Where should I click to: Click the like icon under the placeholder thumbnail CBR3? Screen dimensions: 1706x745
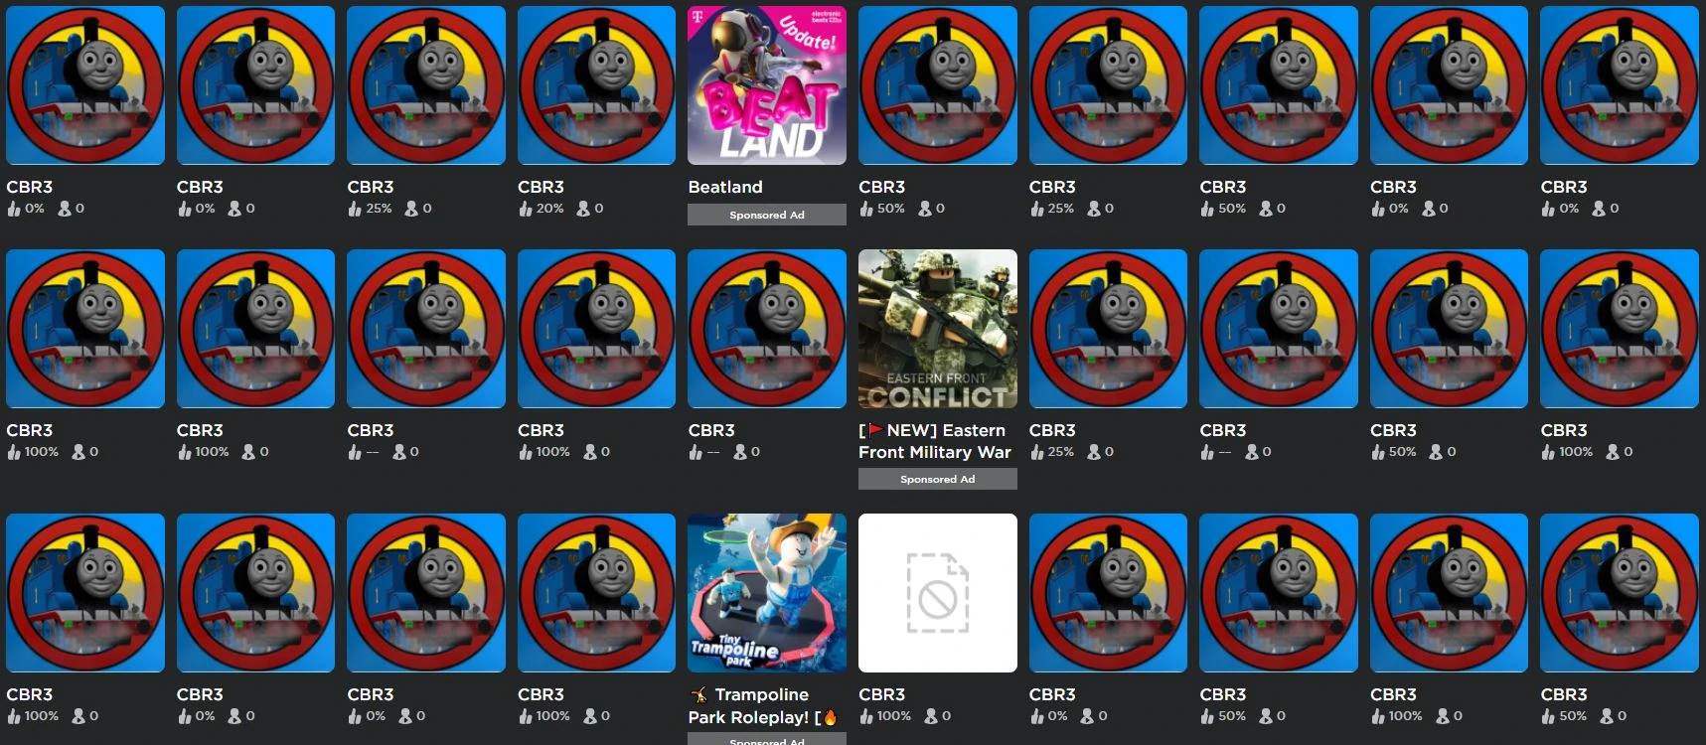point(866,716)
